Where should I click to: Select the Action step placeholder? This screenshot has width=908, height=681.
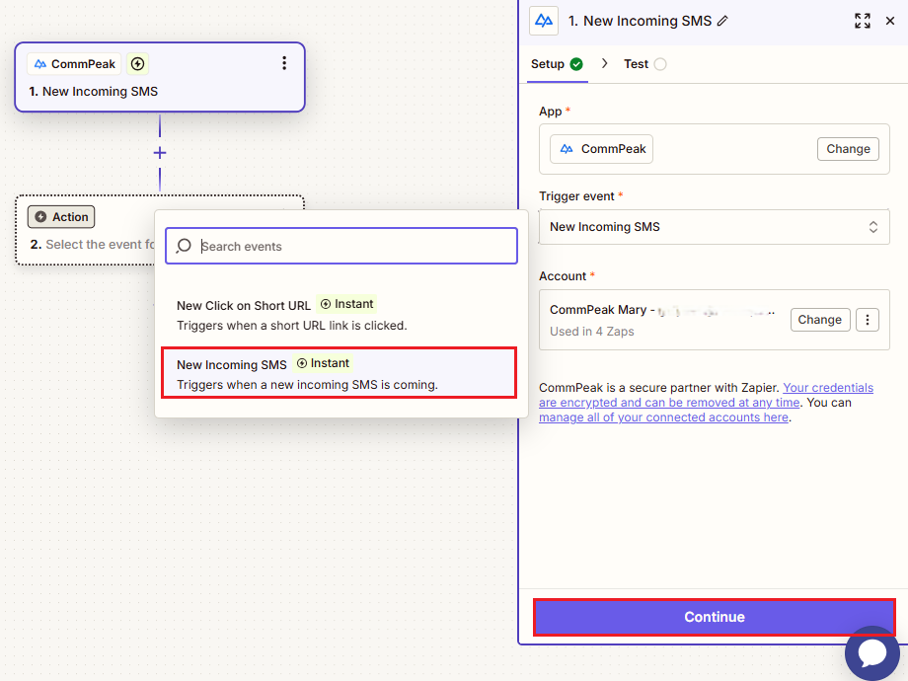[x=86, y=231]
